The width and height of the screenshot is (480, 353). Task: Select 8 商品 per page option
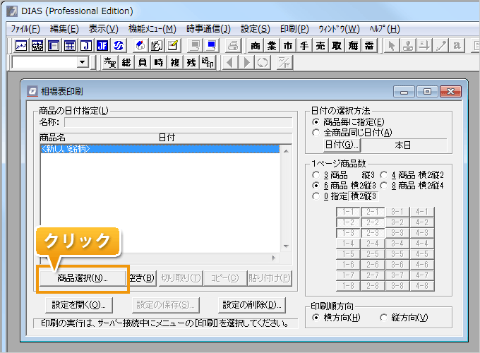click(x=385, y=185)
